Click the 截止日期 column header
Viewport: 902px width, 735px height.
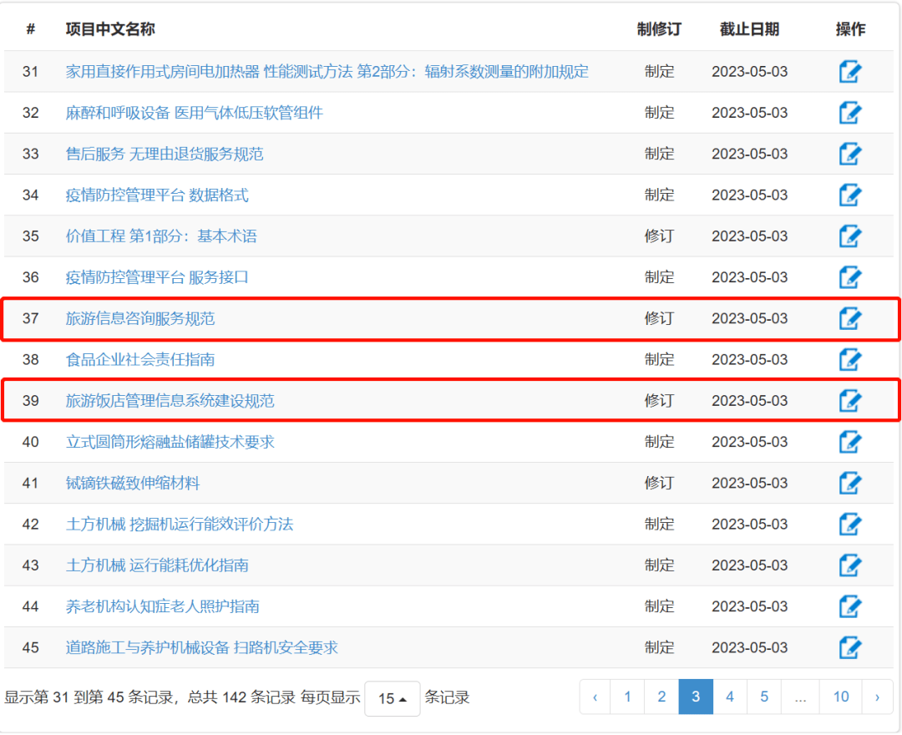click(x=749, y=29)
